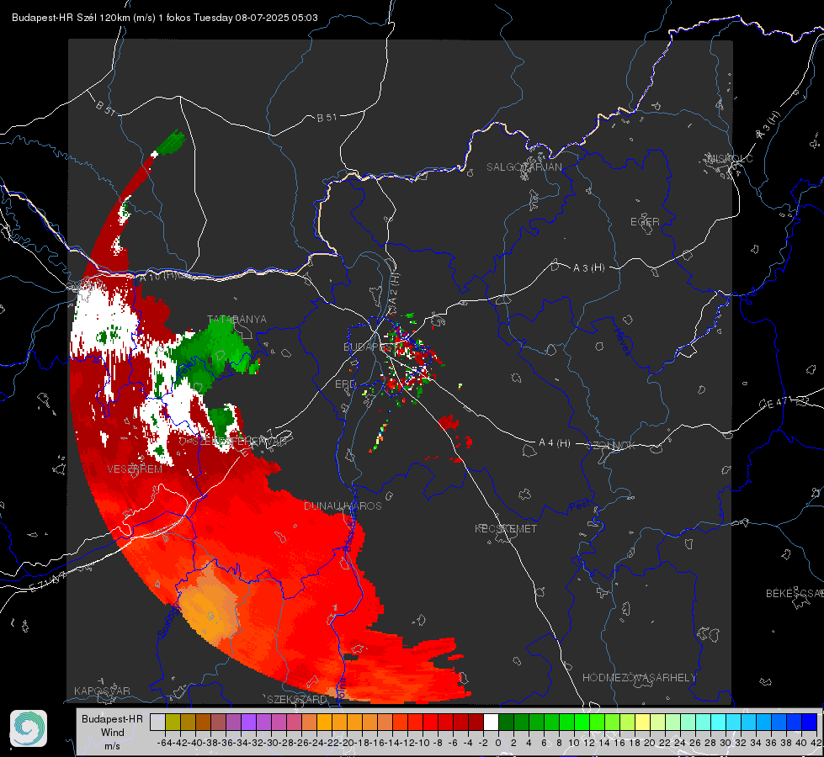
Task: Select the purple legend swatch above -34
Action: [248, 722]
